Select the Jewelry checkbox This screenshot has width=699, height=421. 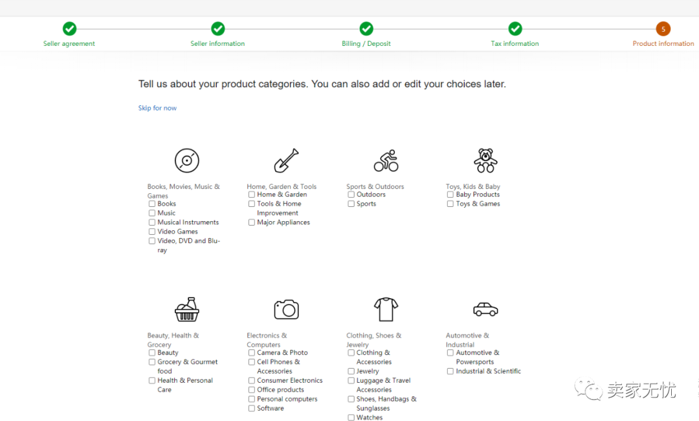(x=351, y=371)
